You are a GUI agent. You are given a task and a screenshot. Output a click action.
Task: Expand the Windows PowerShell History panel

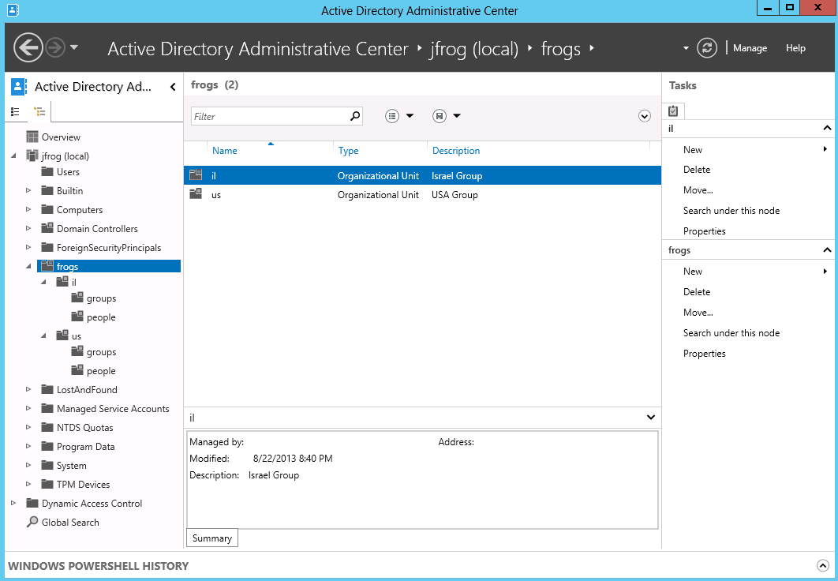822,565
